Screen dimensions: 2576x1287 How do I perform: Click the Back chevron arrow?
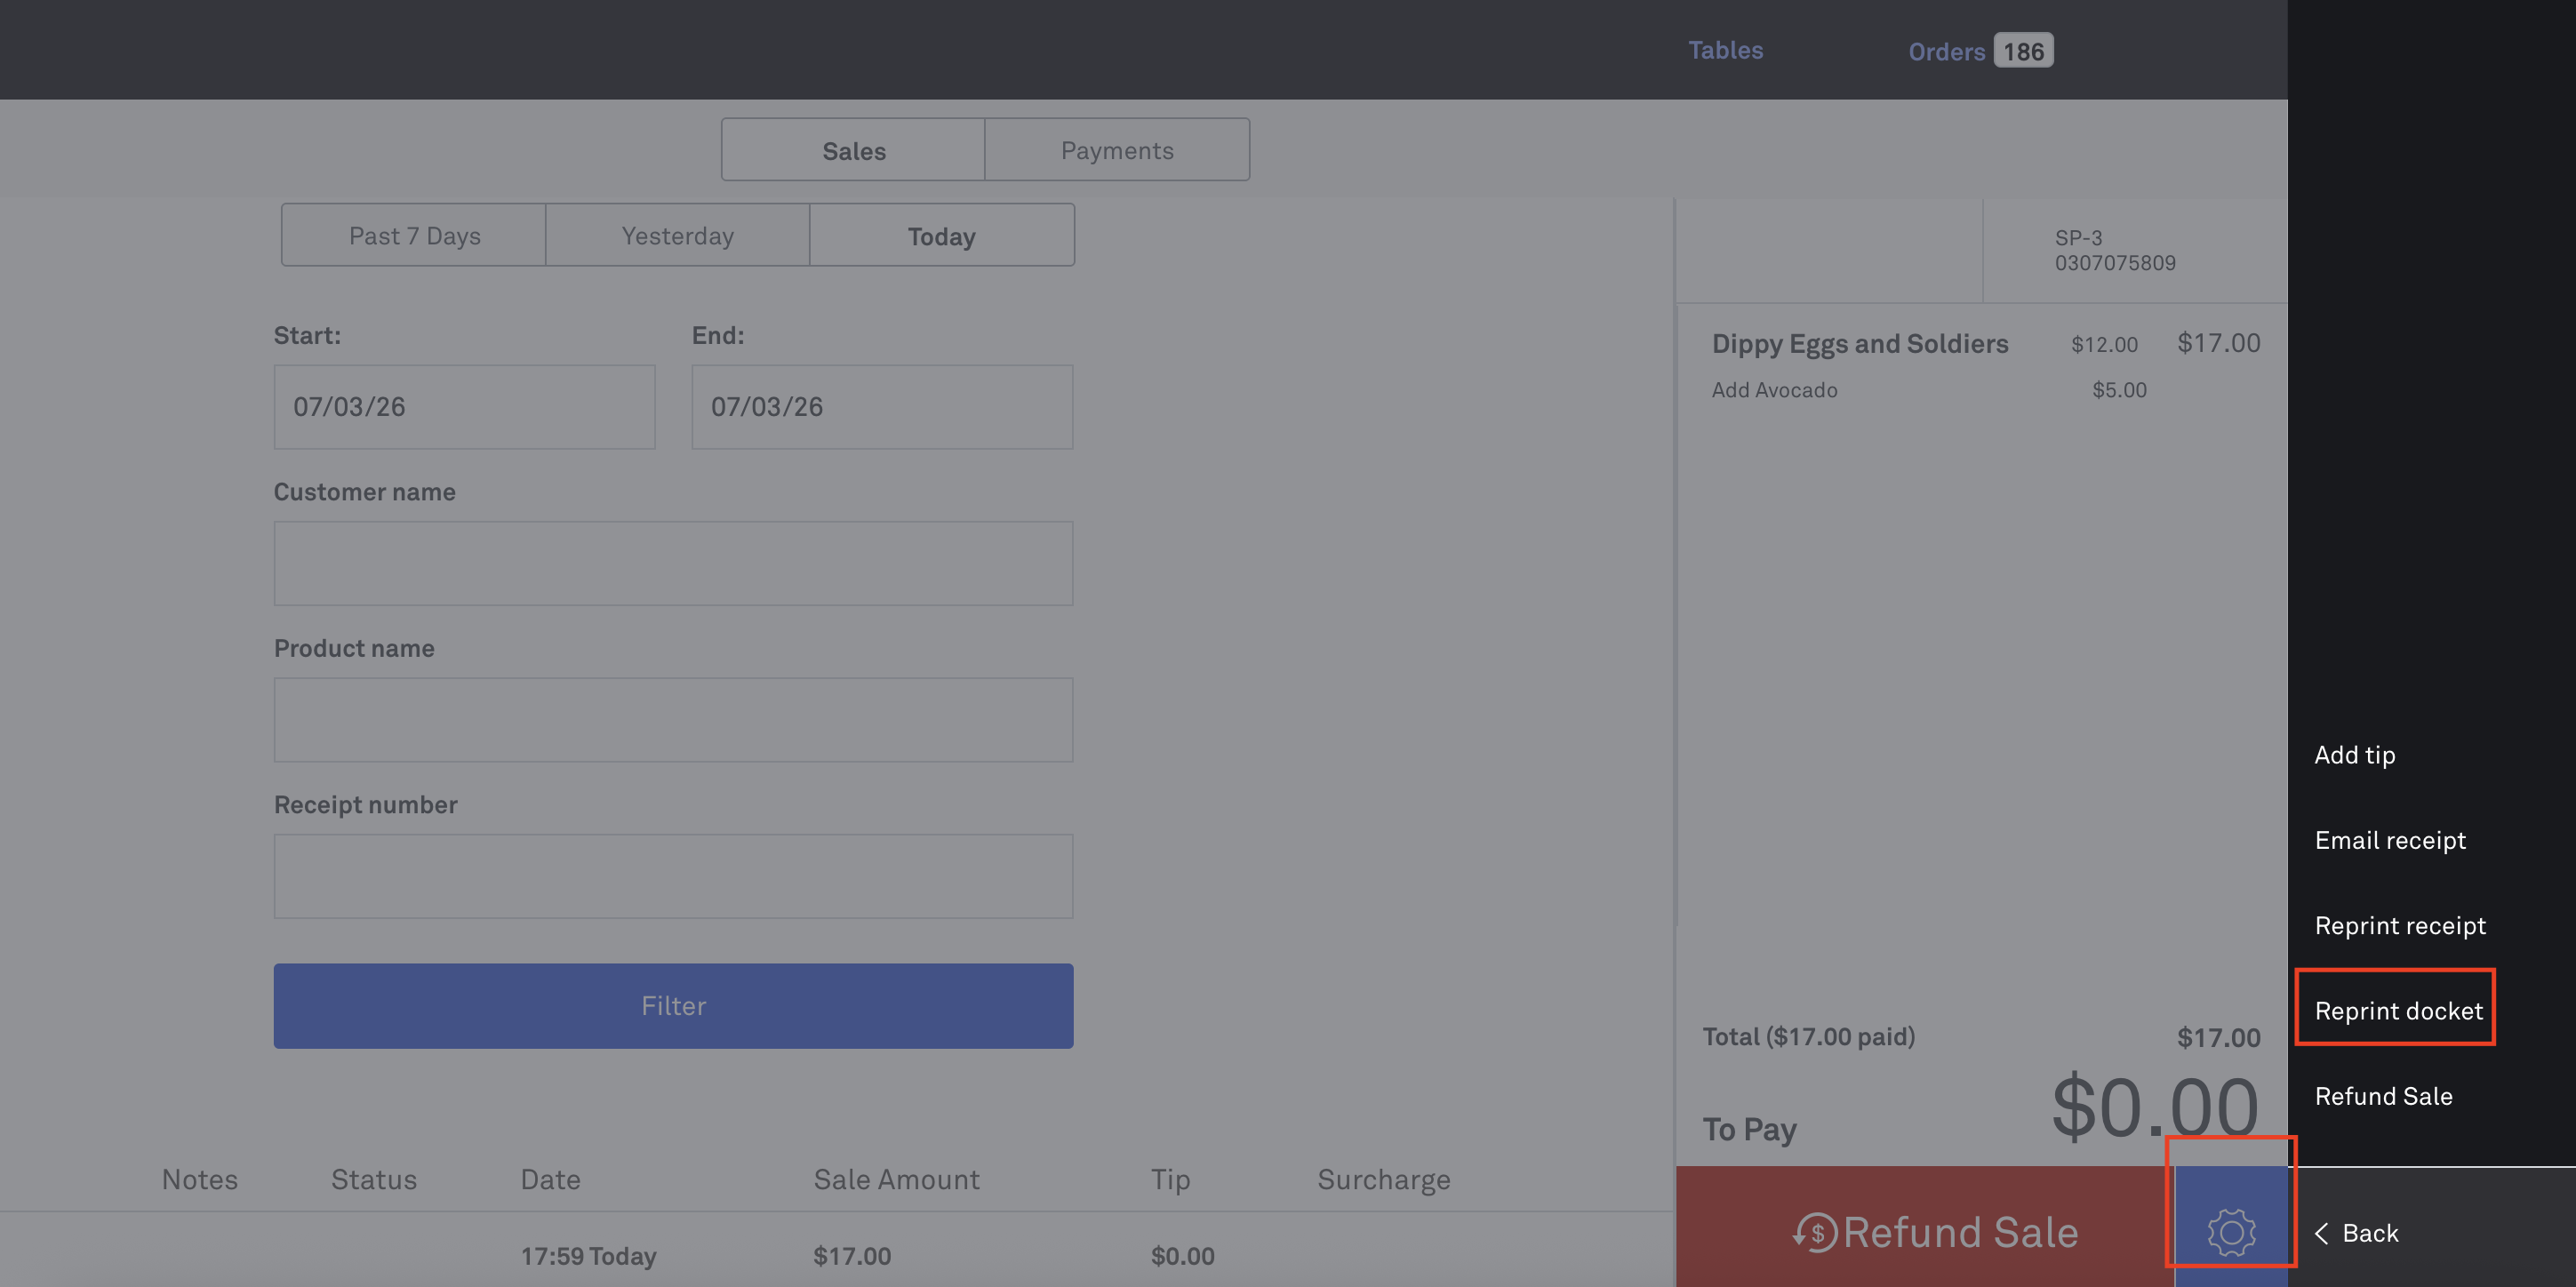tap(2322, 1233)
